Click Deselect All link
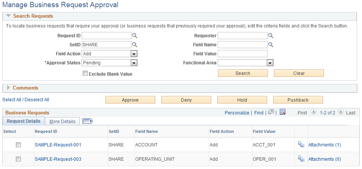This screenshot has height=169, width=362. [x=37, y=100]
